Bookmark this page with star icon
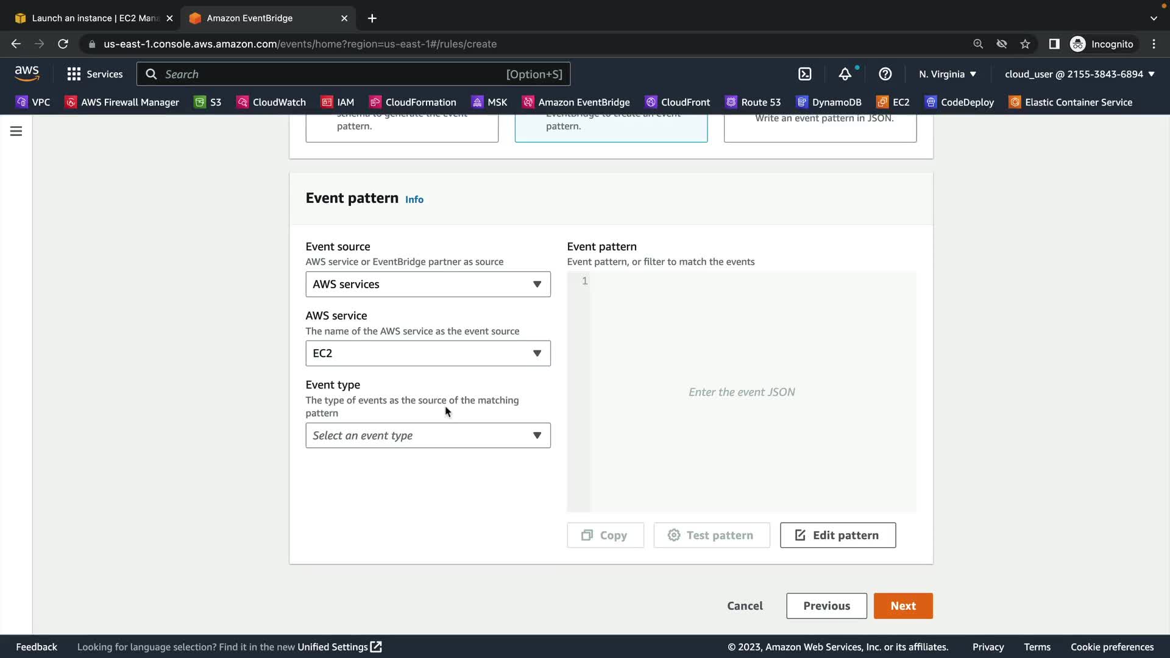1170x658 pixels. point(1025,44)
